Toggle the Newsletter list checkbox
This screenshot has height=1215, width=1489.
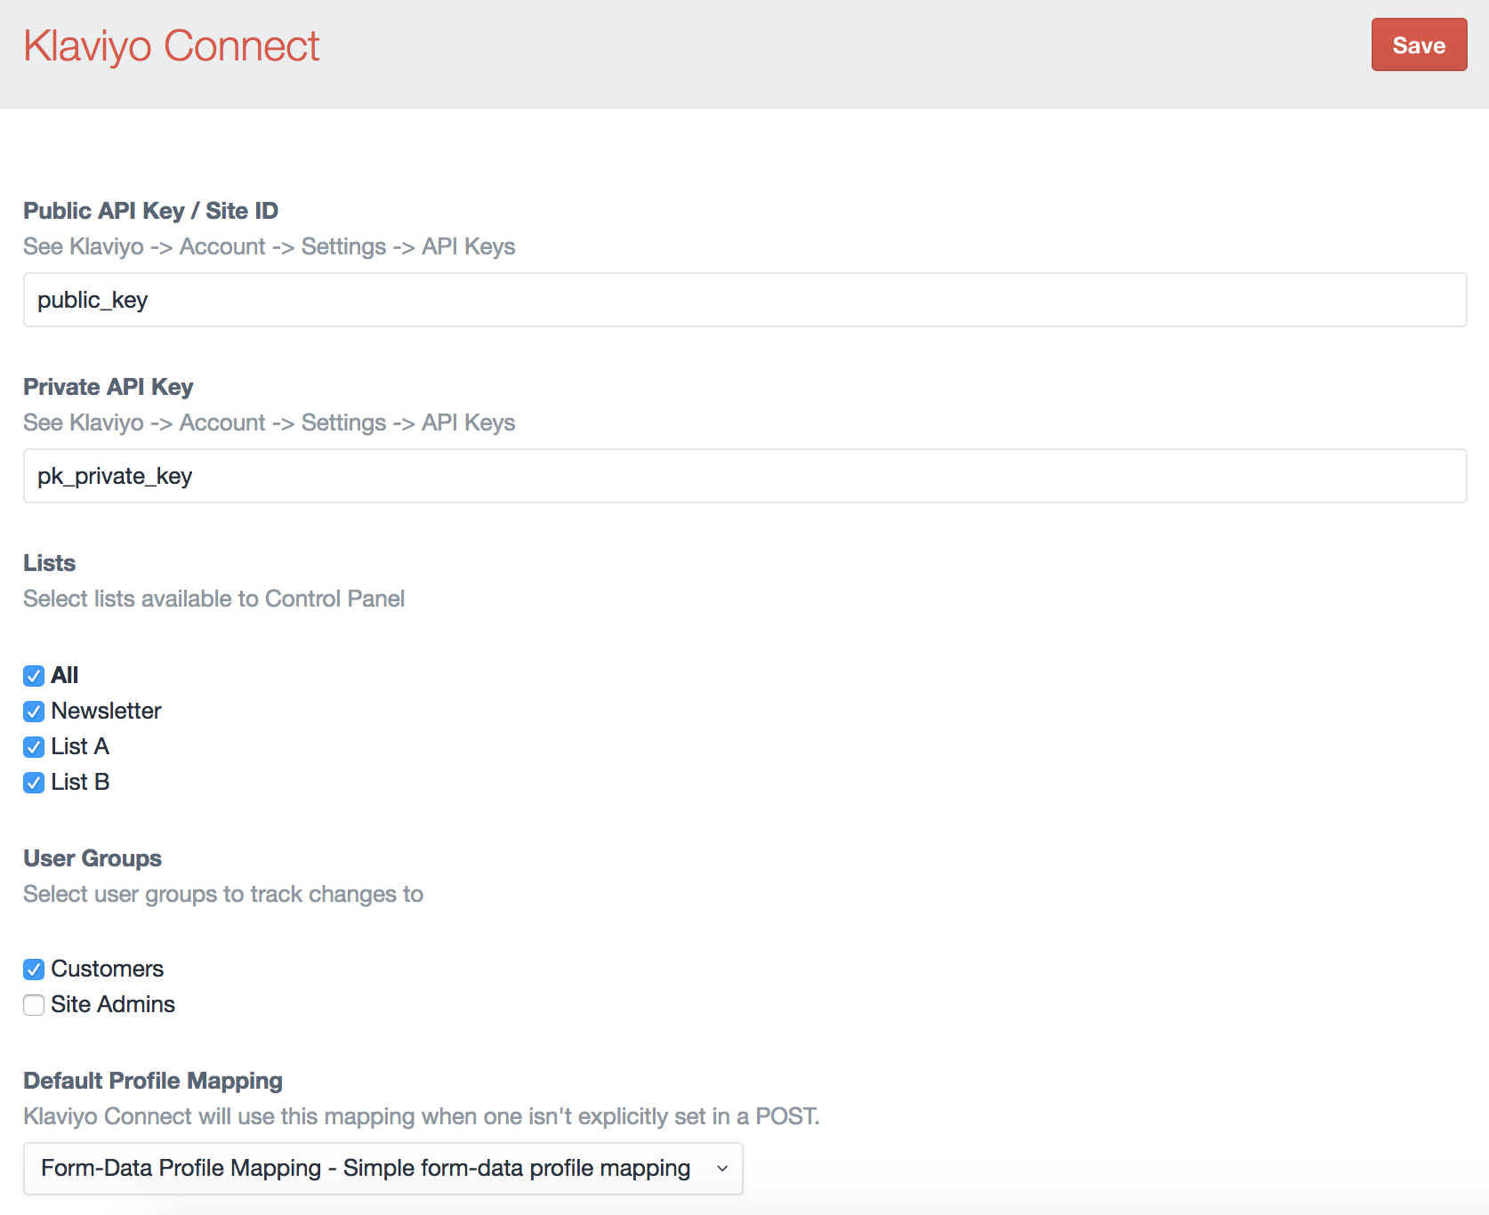(x=34, y=712)
